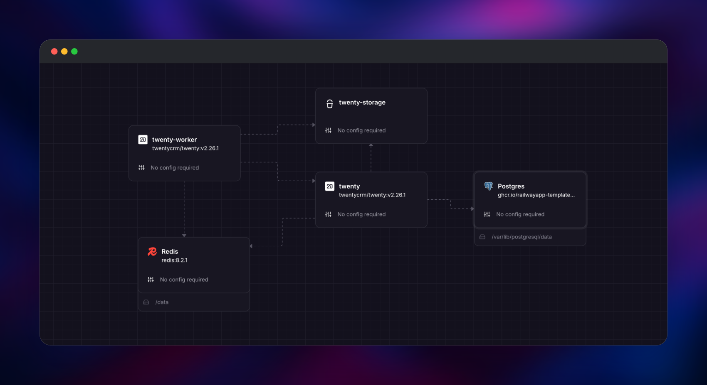Click config sliders icon in Postgres card
Image resolution: width=707 pixels, height=385 pixels.
click(487, 214)
